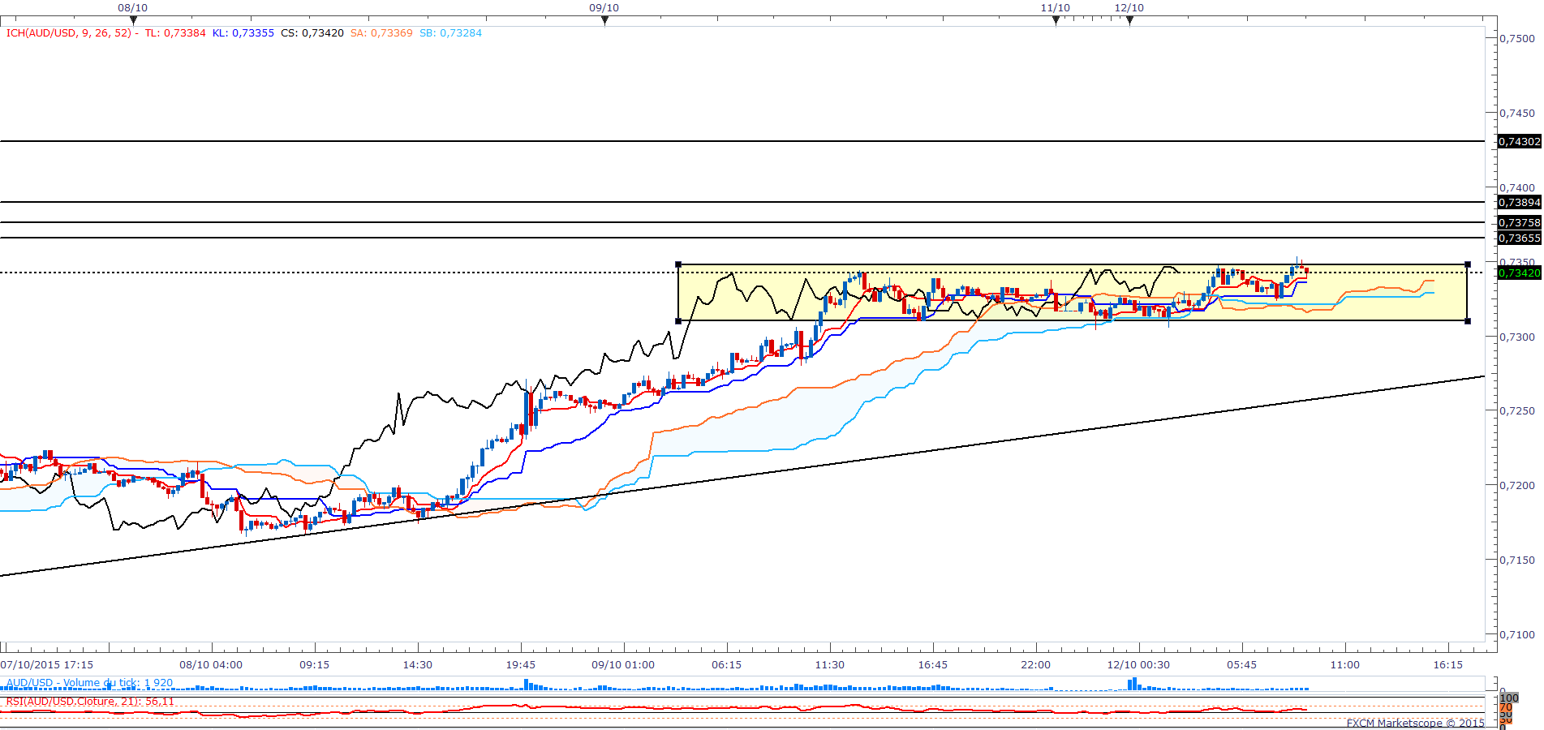This screenshot has width=1544, height=730.
Task: Select the 0,73655 price level label
Action: (1519, 238)
